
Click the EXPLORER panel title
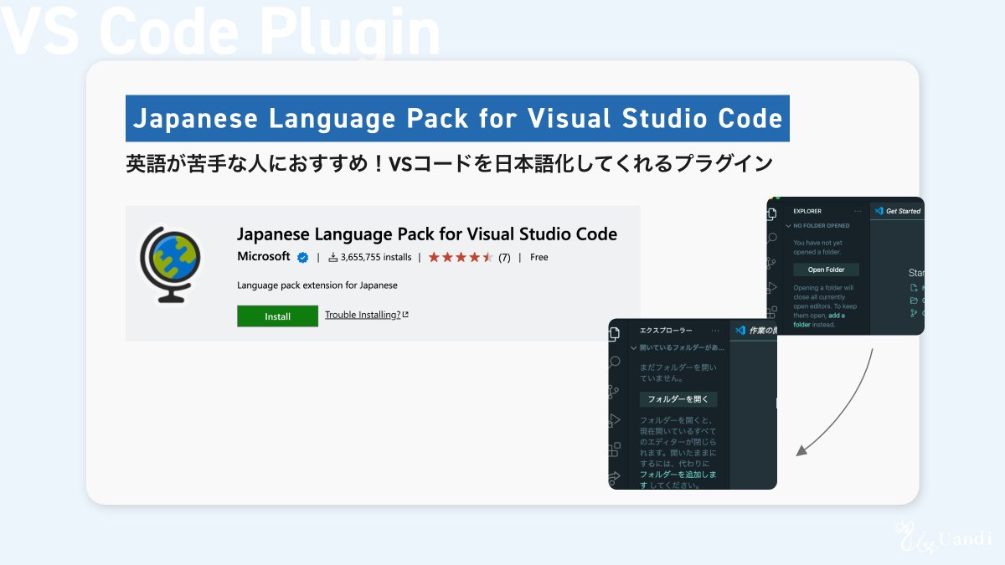tap(807, 211)
